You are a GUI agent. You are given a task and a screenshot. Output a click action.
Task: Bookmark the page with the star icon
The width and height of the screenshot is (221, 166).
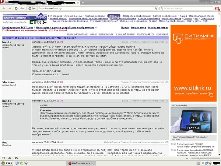[156, 8]
